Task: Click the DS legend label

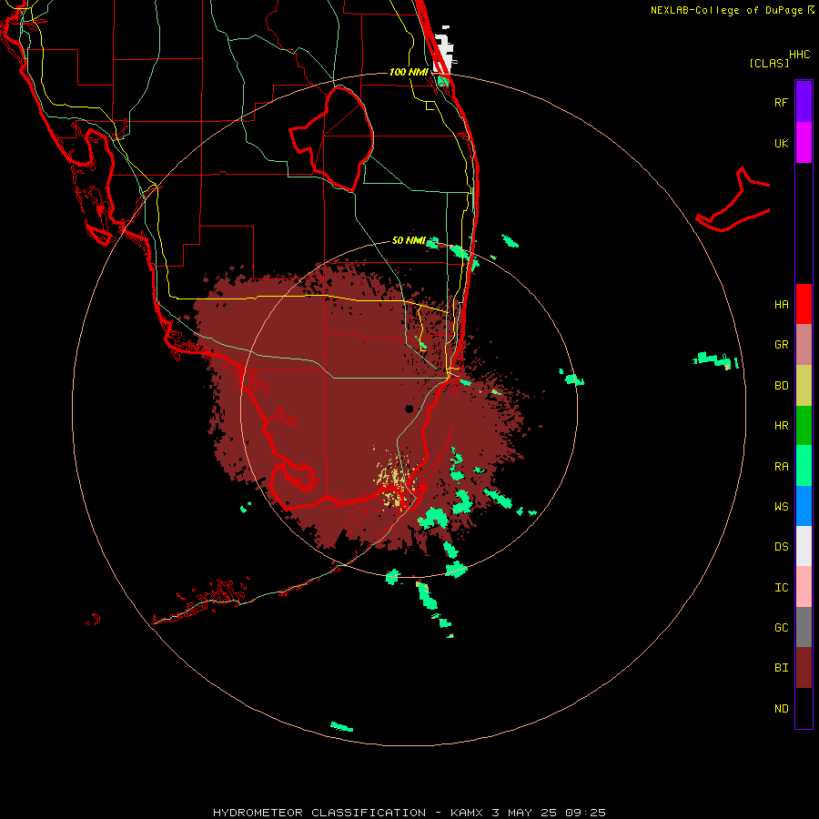Action: [x=781, y=546]
